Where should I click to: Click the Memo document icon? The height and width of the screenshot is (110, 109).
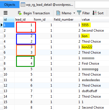pos(58,13)
